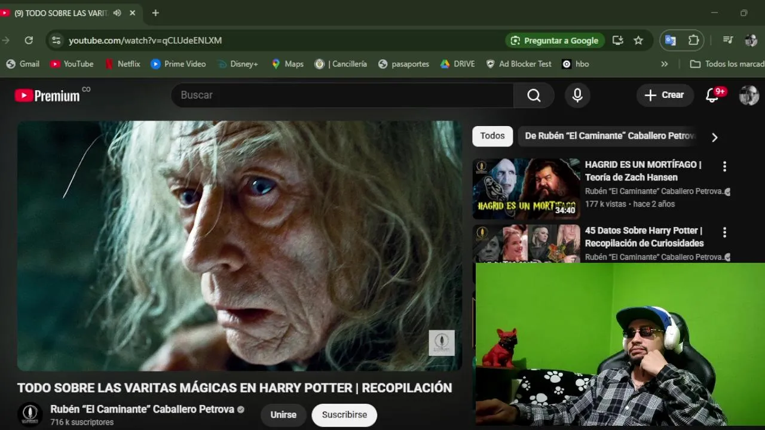The image size is (765, 430).
Task: Click 177 k vistas hace 2 años text
Action: 630,204
